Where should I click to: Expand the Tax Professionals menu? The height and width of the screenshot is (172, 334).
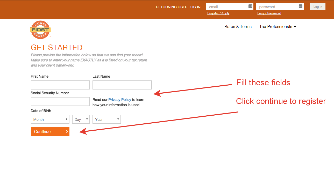(x=278, y=27)
